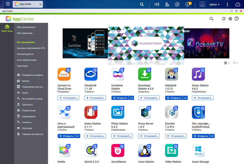Open Развлечение category in sidebar
This screenshot has width=244, height=164.
tap(26, 111)
